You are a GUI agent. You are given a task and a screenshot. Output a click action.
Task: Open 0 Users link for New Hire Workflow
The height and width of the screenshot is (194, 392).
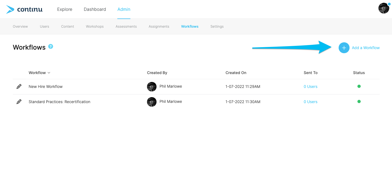click(310, 87)
